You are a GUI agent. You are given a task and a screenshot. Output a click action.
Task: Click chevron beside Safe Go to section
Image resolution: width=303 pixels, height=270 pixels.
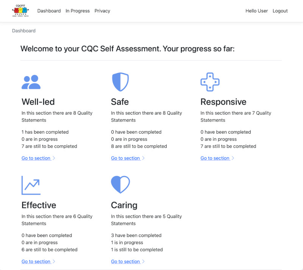point(144,158)
